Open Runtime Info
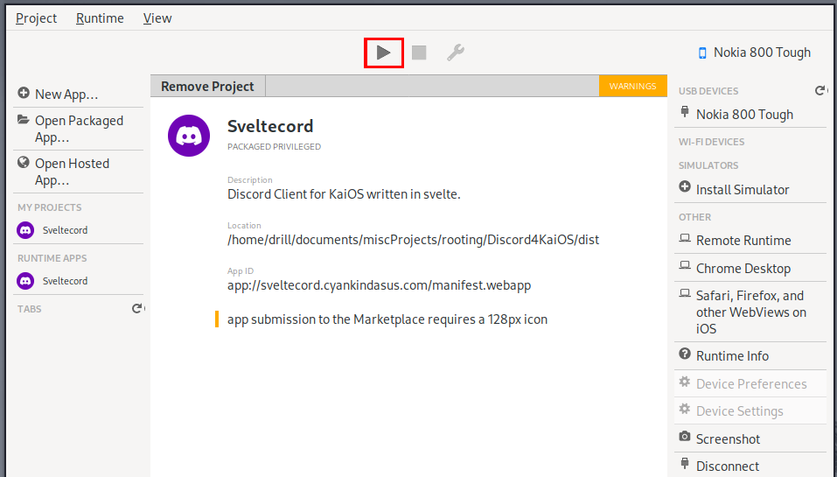This screenshot has height=477, width=837. coord(750,355)
